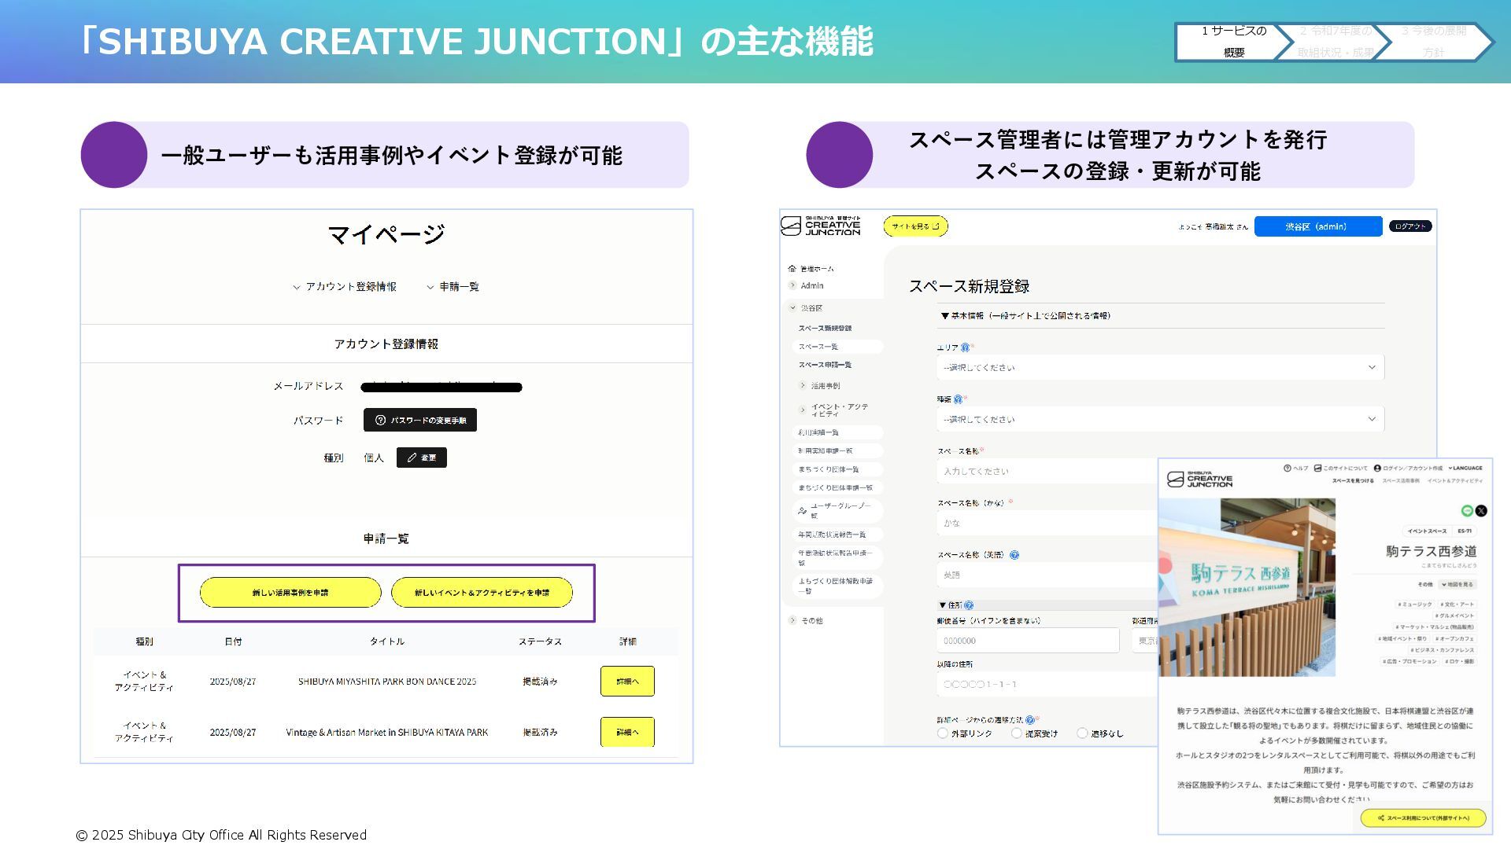Click the ログアウト button
The width and height of the screenshot is (1511, 849).
click(1409, 226)
